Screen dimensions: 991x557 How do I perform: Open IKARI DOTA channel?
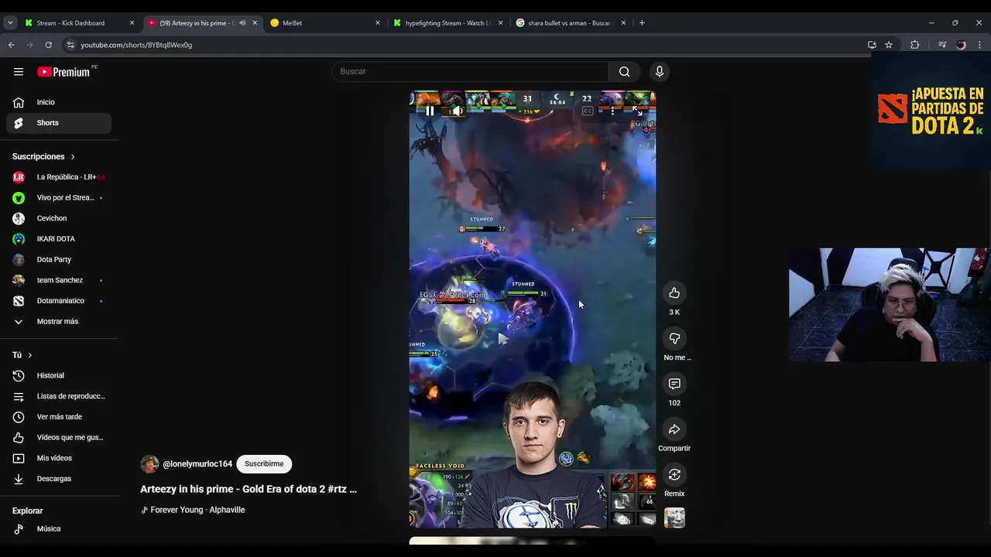pyautogui.click(x=59, y=239)
